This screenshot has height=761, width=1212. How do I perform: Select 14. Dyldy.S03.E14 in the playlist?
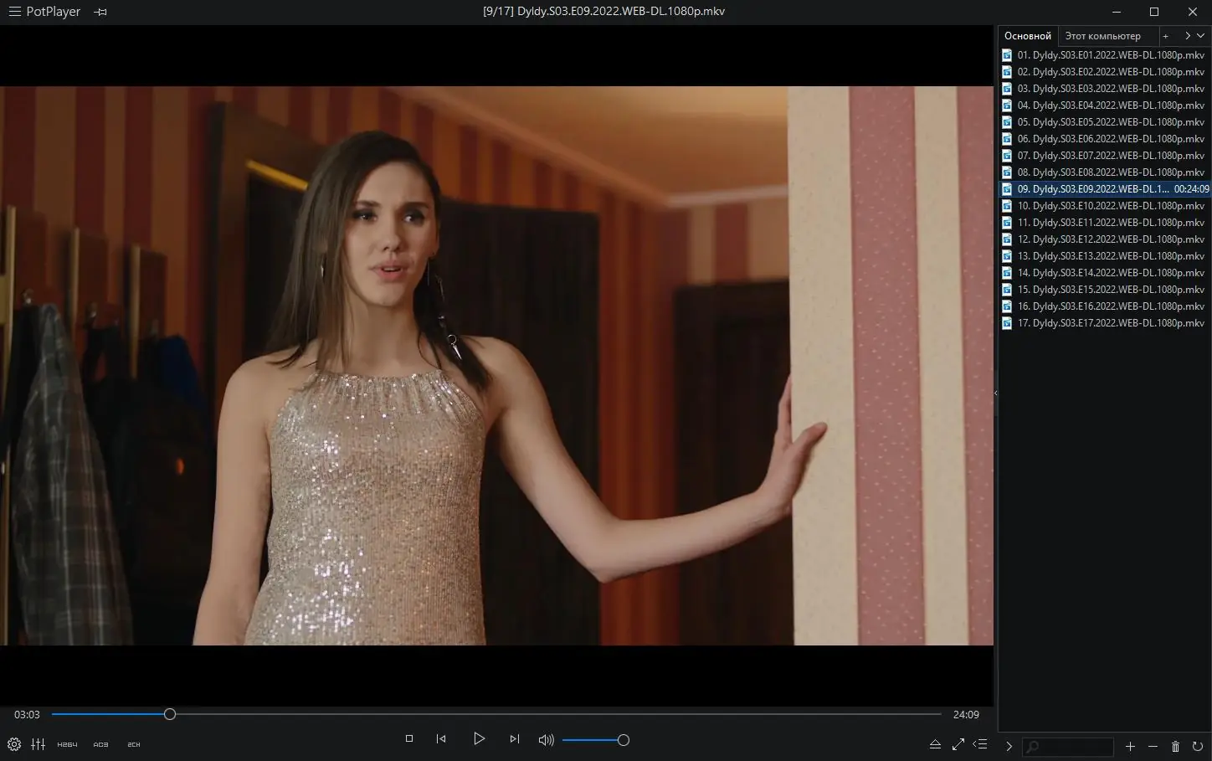pos(1105,273)
